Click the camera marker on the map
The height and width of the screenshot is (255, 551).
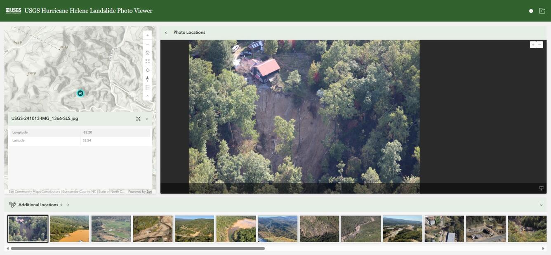[80, 93]
